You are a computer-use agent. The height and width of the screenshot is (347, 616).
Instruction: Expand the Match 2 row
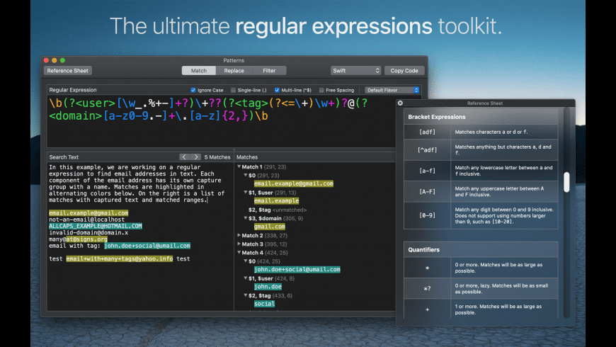239,235
